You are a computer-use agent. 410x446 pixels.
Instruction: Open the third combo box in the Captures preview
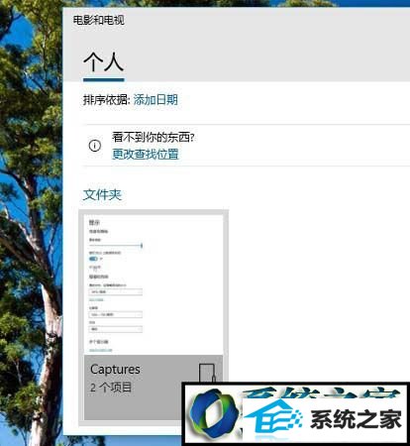point(116,329)
